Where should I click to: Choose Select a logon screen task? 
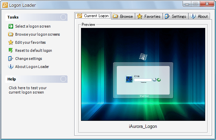pyautogui.click(x=33, y=26)
